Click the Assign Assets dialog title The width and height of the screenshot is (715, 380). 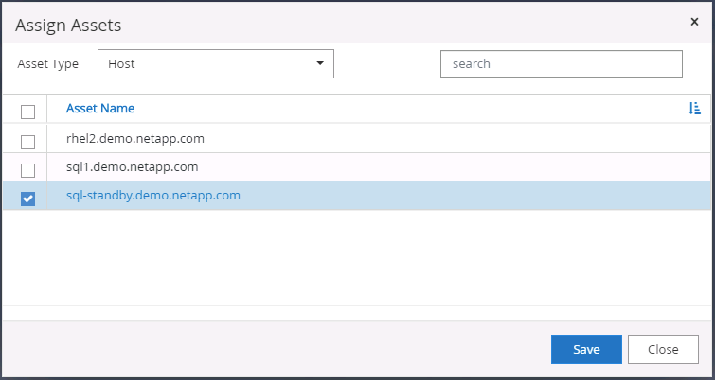[68, 25]
